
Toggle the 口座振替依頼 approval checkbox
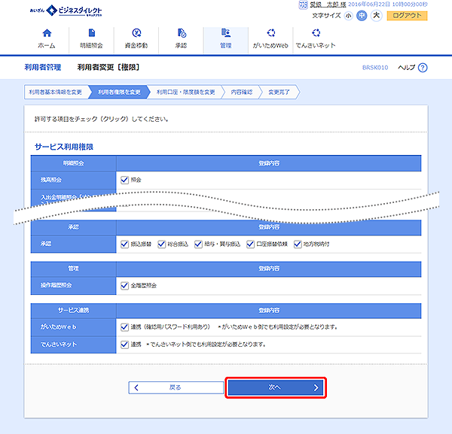tap(250, 244)
